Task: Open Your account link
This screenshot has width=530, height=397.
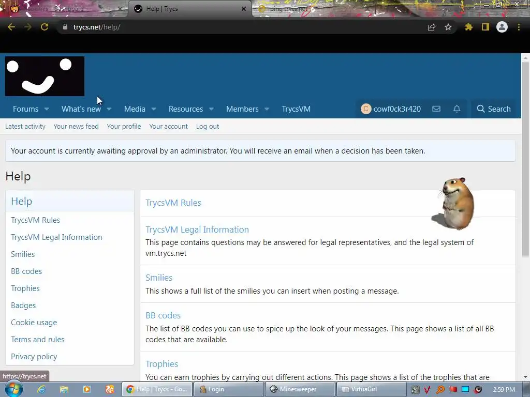Action: (x=168, y=126)
